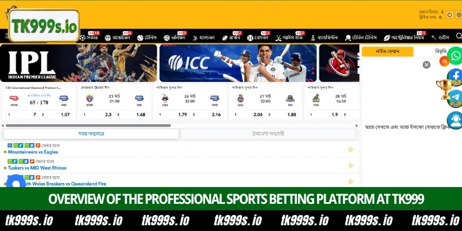
Task: Open the Baseball sport category
Action: pyautogui.click(x=258, y=38)
